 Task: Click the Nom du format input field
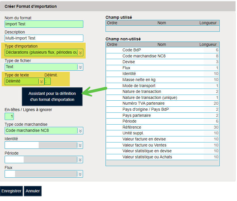tap(44, 24)
